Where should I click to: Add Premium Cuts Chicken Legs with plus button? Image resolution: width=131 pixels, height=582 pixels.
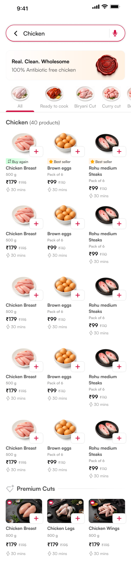point(78,518)
